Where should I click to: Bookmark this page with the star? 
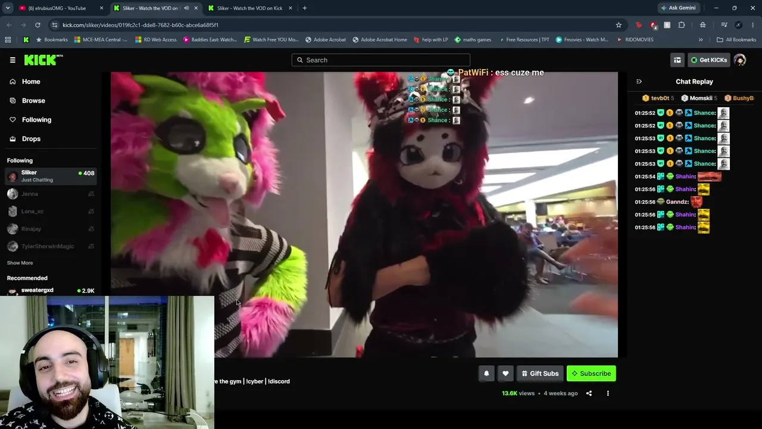(619, 25)
